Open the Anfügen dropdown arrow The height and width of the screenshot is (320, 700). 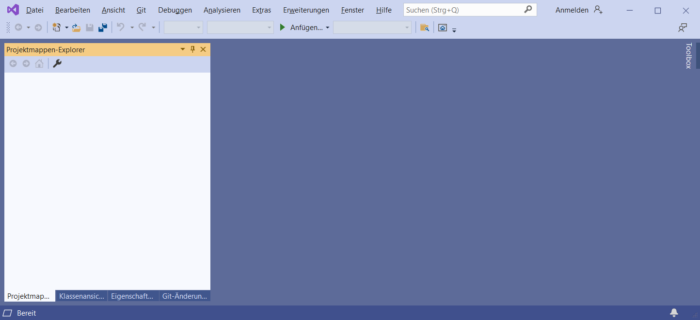(x=328, y=27)
